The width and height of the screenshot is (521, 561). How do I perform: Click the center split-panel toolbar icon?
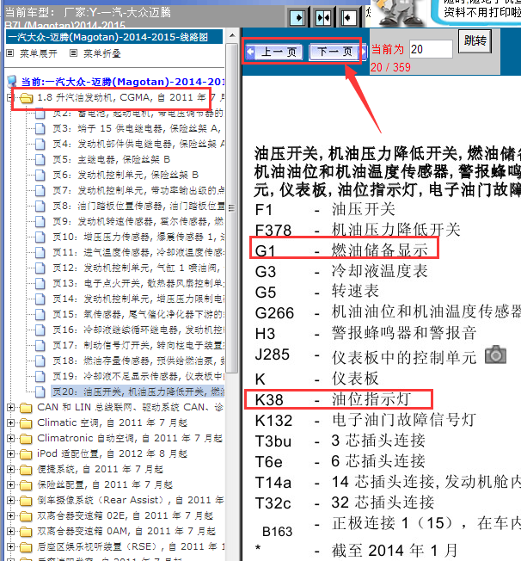point(323,17)
